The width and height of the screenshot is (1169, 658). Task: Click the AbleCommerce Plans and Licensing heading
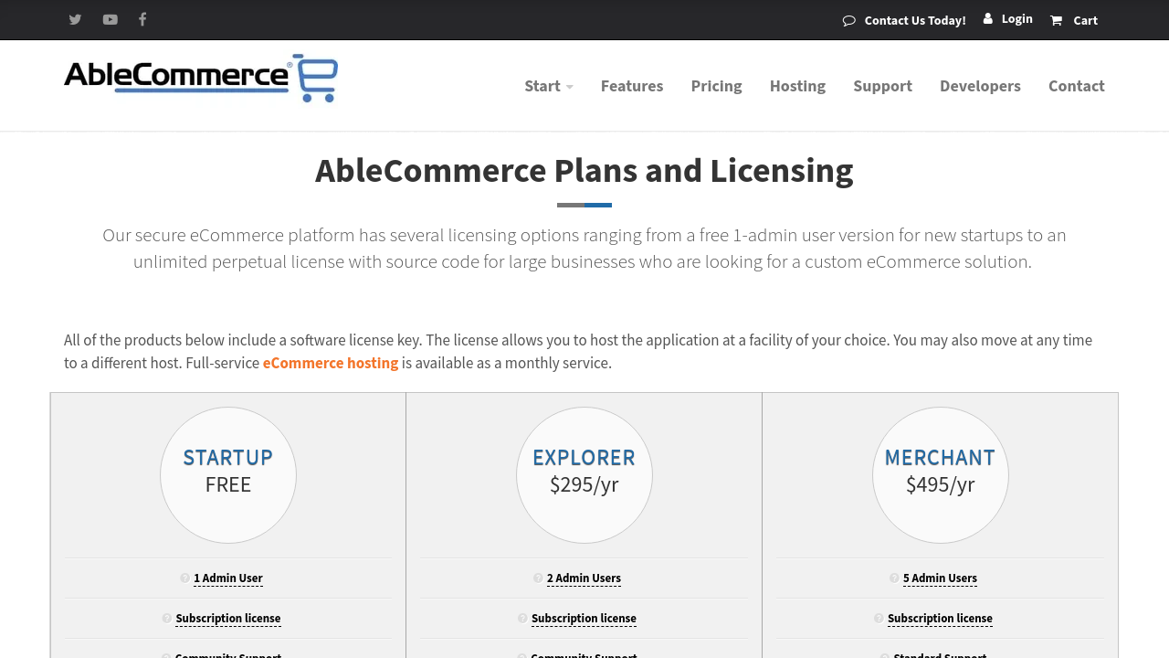(584, 171)
